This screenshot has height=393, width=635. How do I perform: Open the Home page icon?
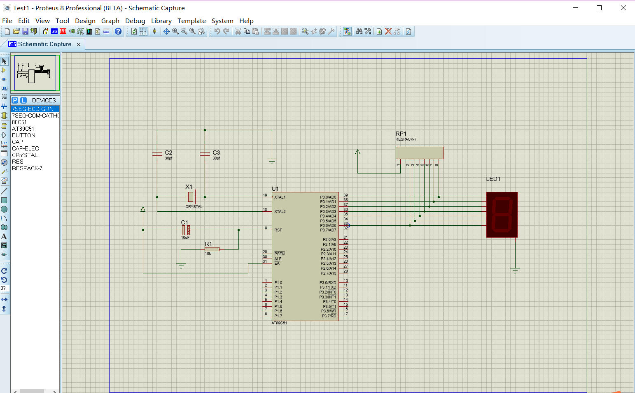[x=46, y=31]
